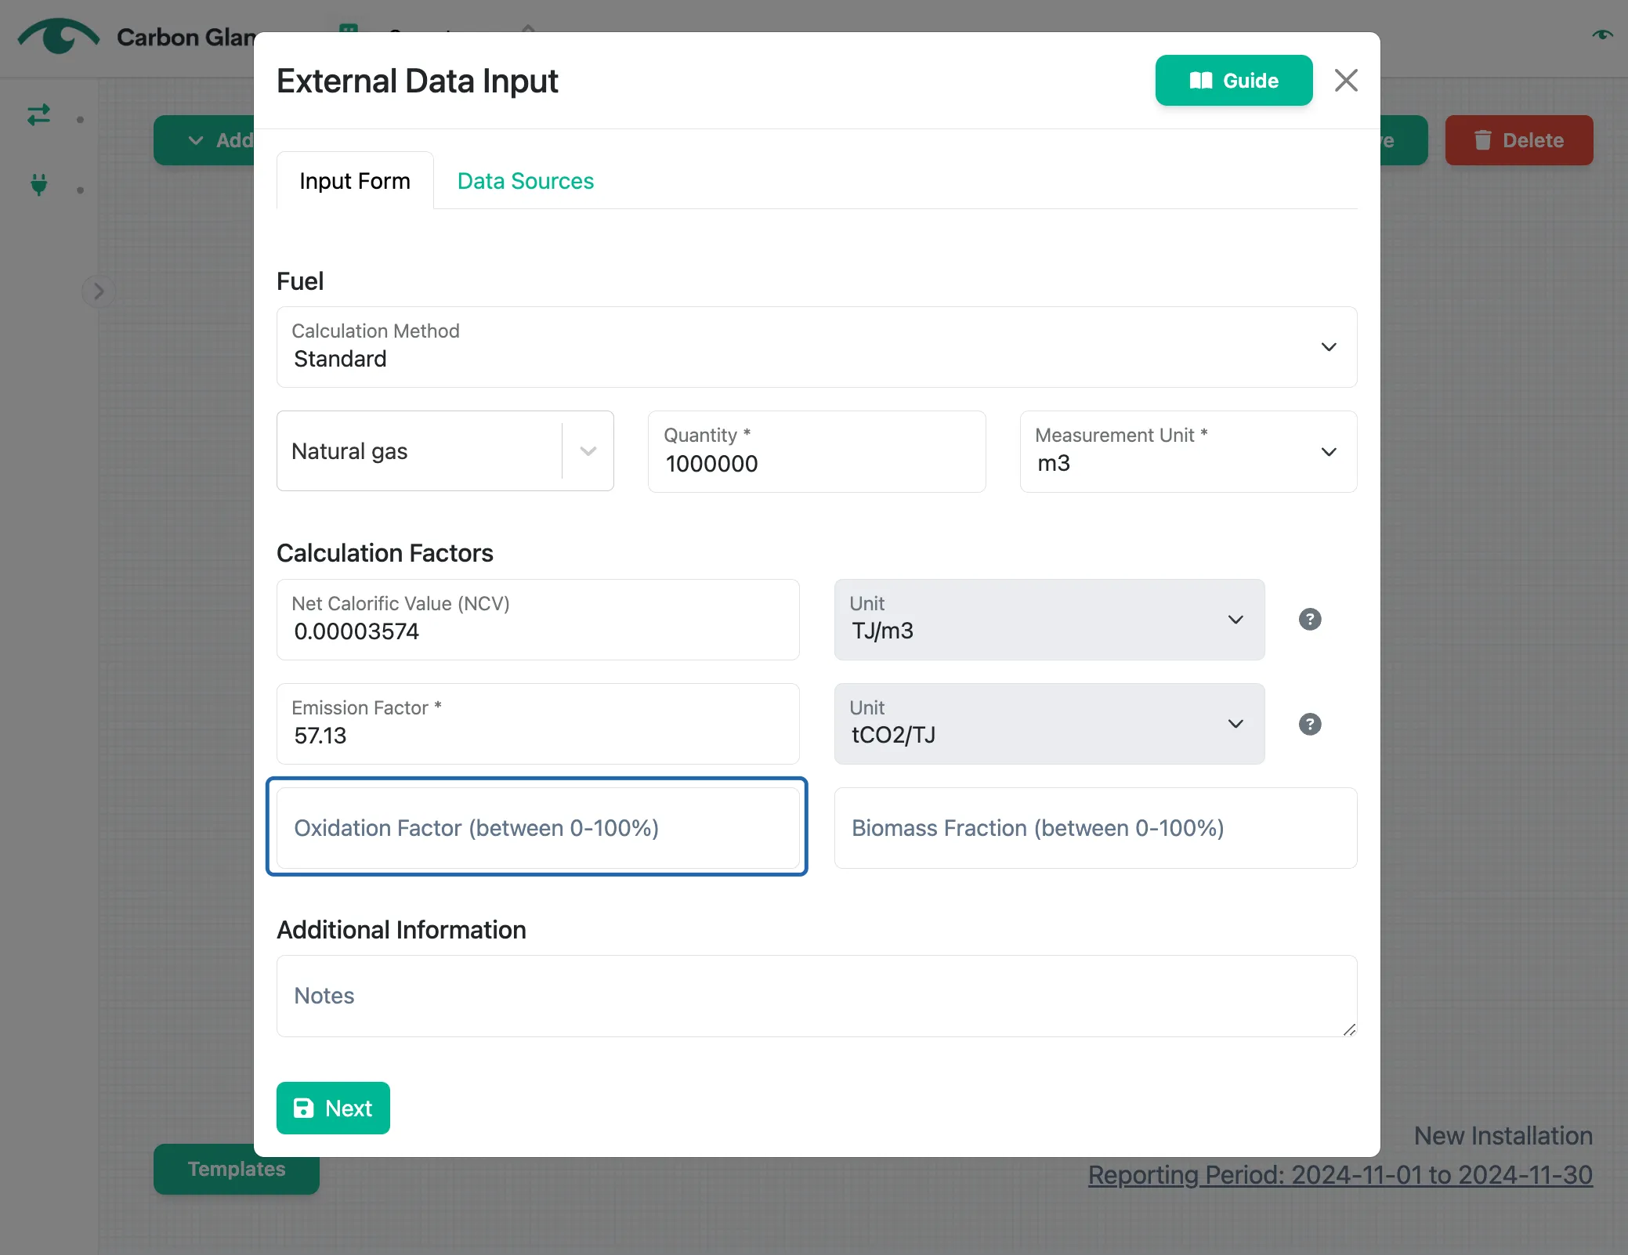Screen dimensions: 1628x1255
Task: Edit the Emission Factor field
Action: coord(537,724)
